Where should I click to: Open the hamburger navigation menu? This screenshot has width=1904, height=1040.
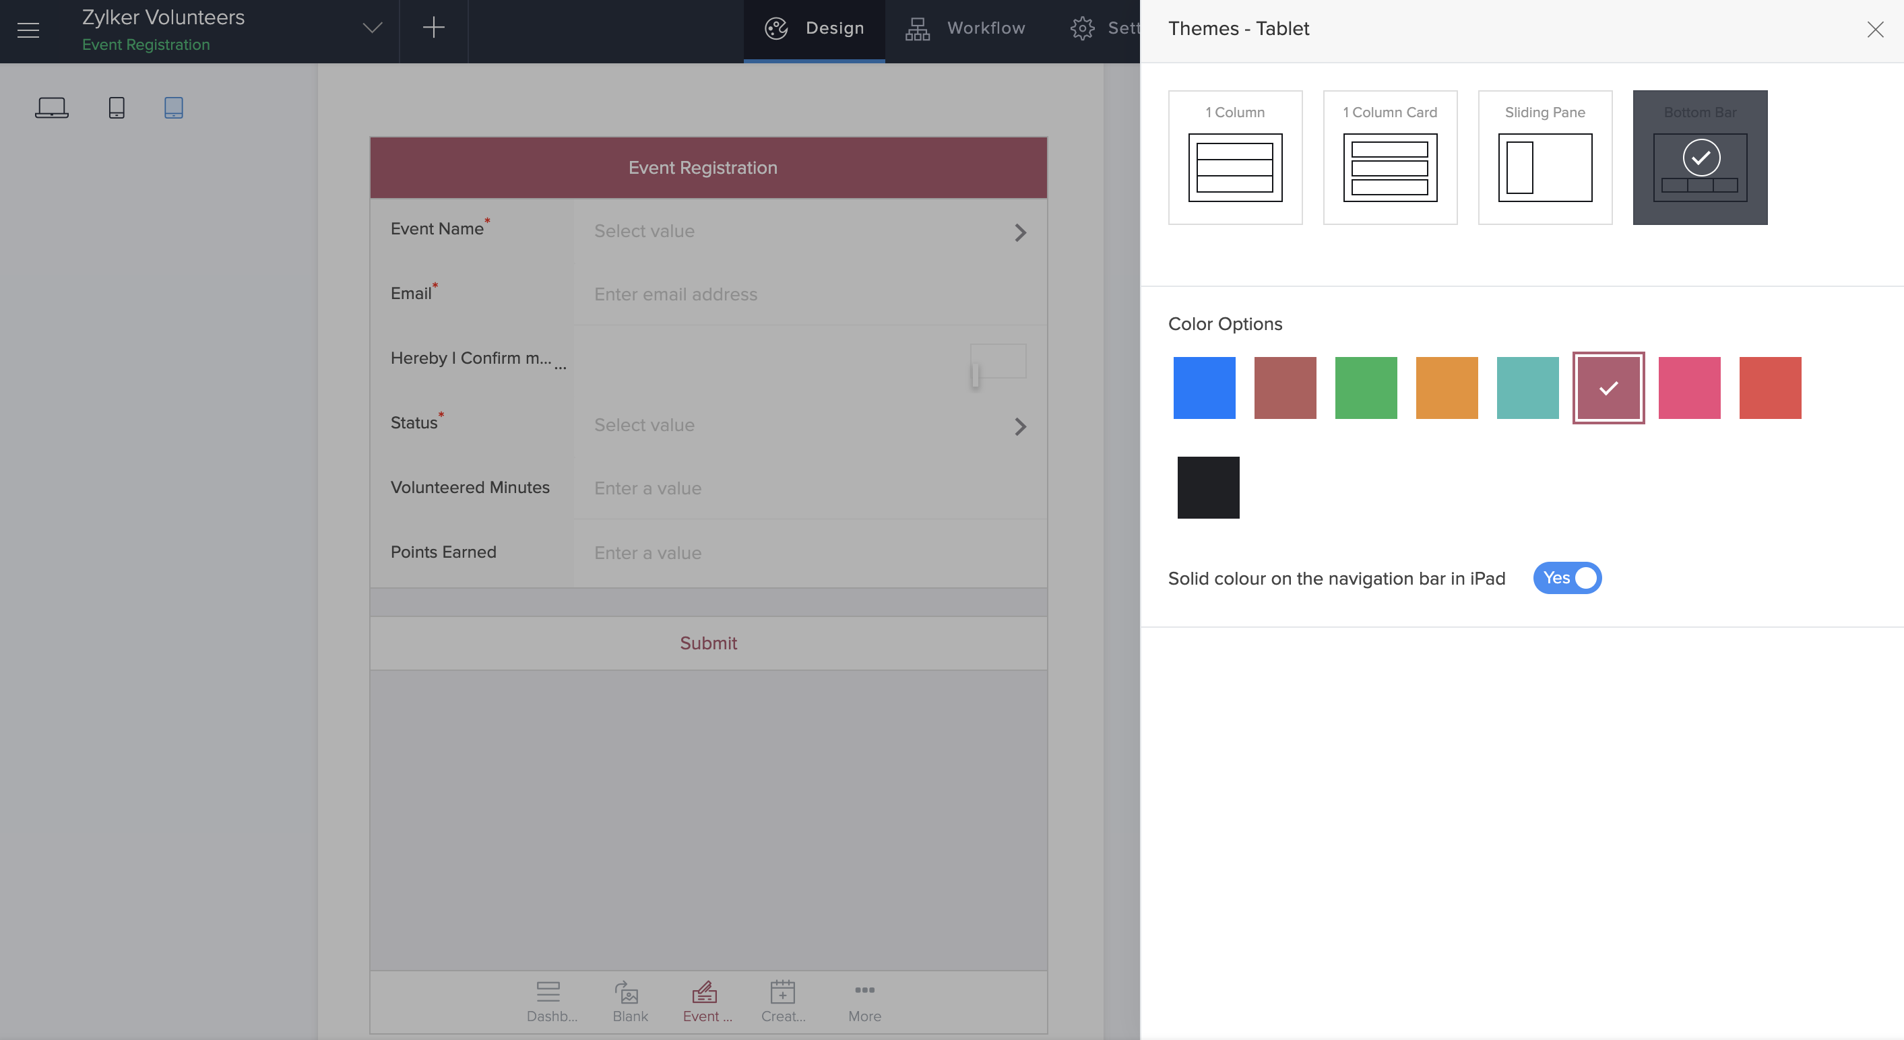coord(28,30)
